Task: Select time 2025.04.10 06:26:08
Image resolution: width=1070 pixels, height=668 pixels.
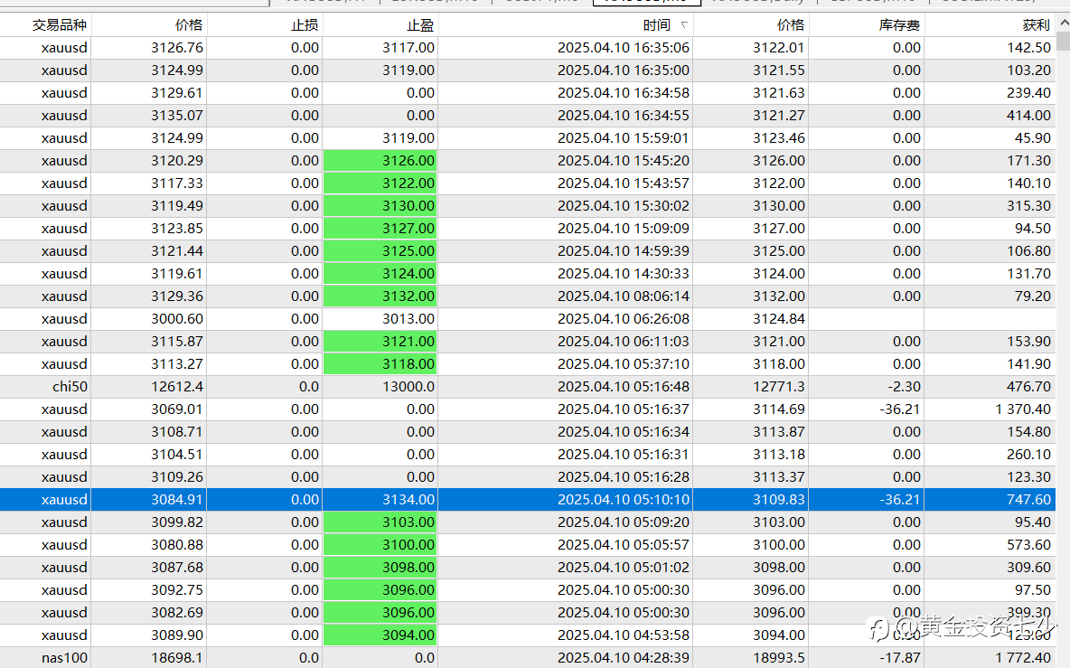Action: pyautogui.click(x=624, y=319)
